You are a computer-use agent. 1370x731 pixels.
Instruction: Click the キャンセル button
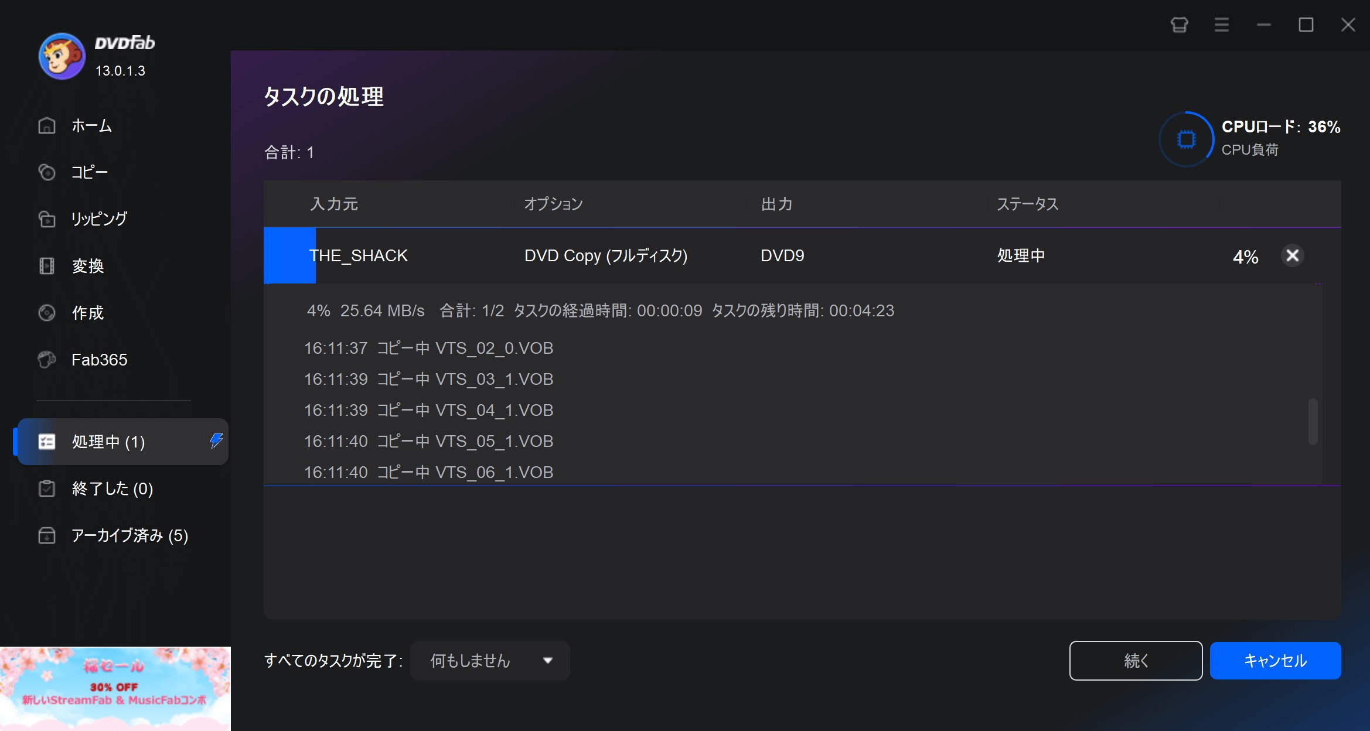pyautogui.click(x=1275, y=661)
